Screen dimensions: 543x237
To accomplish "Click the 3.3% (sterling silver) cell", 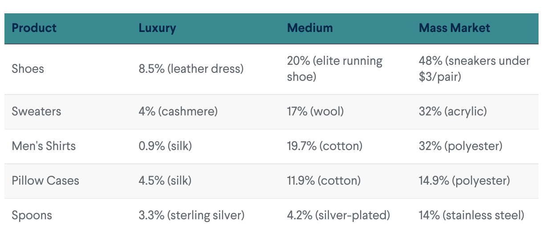I will pos(191,215).
